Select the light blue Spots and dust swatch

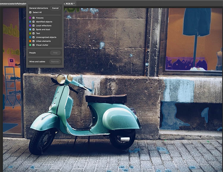click(30, 29)
